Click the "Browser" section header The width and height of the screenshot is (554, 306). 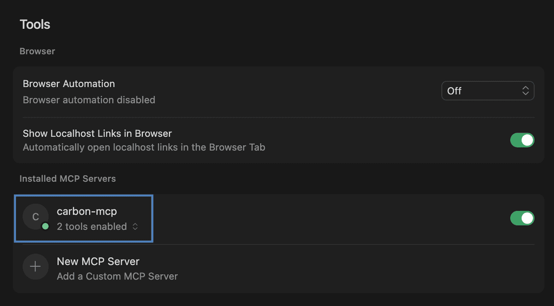37,51
